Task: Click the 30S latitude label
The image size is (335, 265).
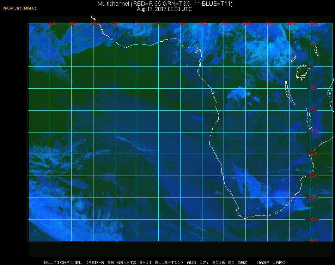Action: [313, 198]
